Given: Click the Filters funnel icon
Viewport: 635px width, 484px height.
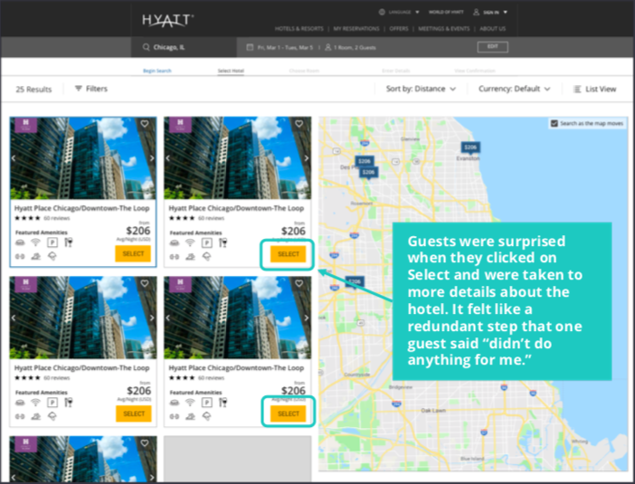Looking at the screenshot, I should pyautogui.click(x=79, y=89).
